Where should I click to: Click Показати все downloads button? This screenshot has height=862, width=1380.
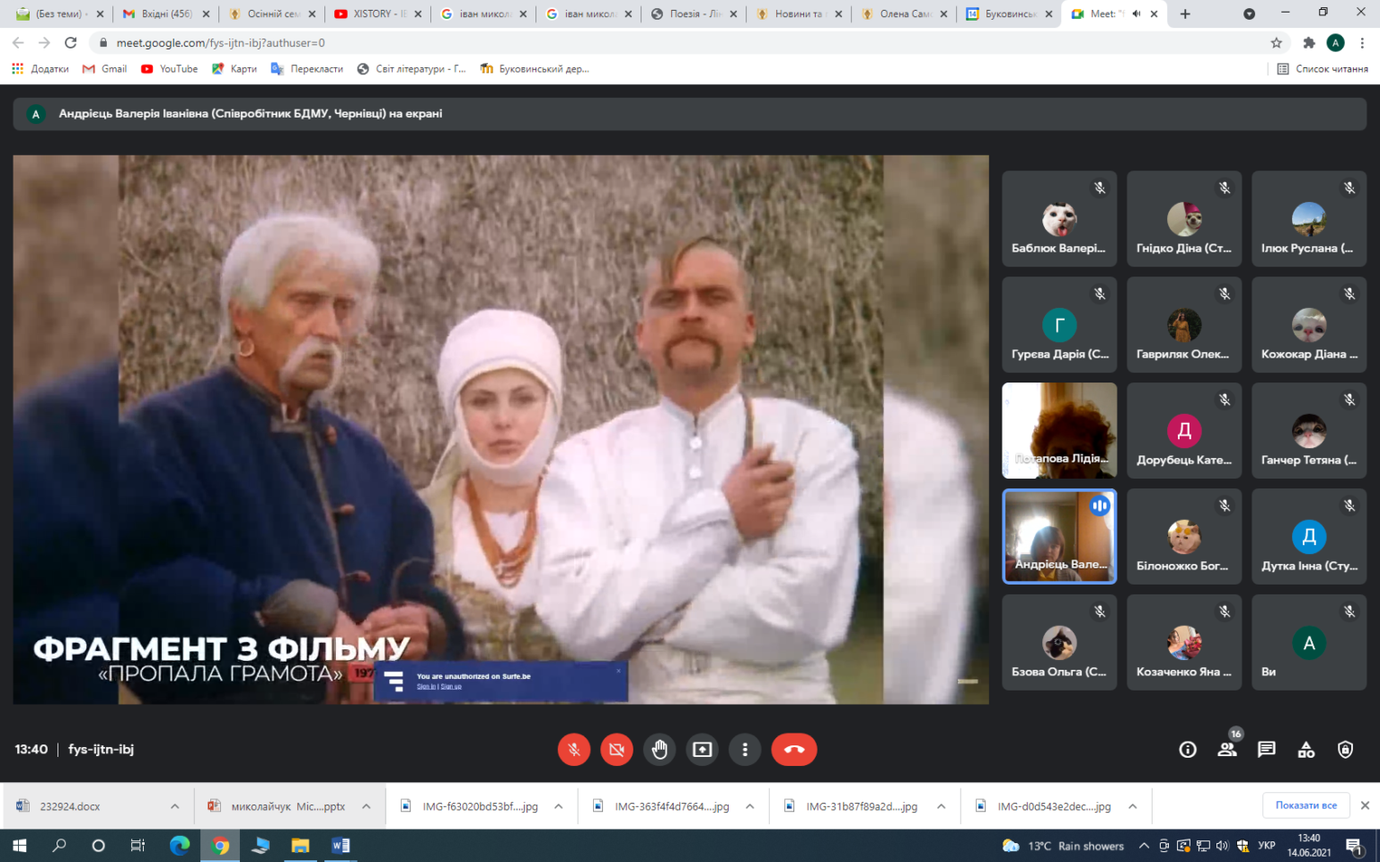point(1306,805)
